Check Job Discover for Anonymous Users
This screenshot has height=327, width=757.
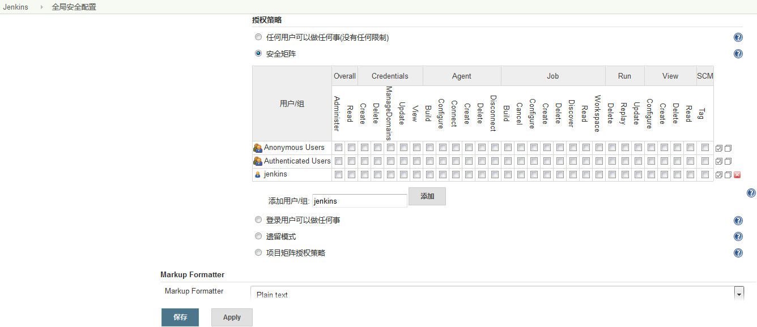tap(573, 148)
